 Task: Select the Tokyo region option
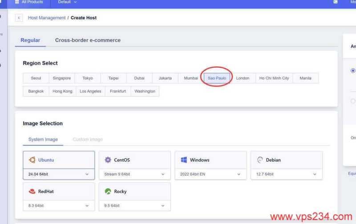88,78
